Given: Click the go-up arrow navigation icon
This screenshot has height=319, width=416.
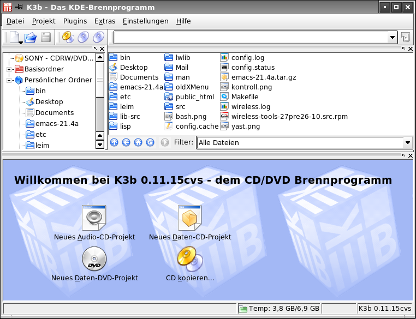Looking at the screenshot, I should [114, 142].
